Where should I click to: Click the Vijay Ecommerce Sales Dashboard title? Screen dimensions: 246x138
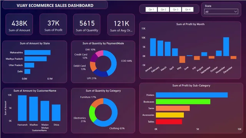coord(55,5)
